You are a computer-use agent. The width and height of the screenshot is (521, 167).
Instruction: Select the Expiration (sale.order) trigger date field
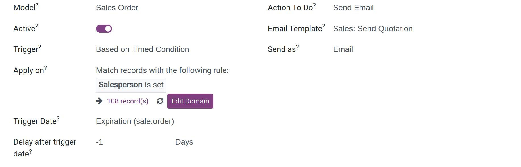[x=135, y=121]
